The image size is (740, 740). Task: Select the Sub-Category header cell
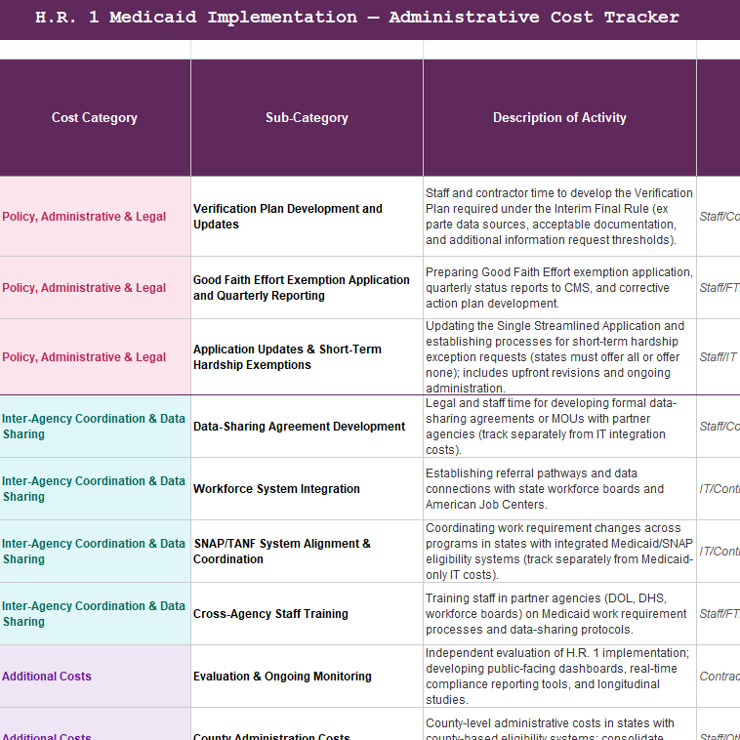tap(307, 117)
